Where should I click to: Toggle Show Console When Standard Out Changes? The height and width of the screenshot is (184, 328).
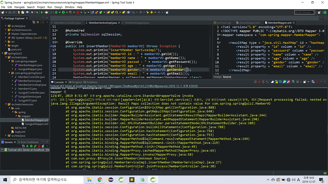pos(284,81)
